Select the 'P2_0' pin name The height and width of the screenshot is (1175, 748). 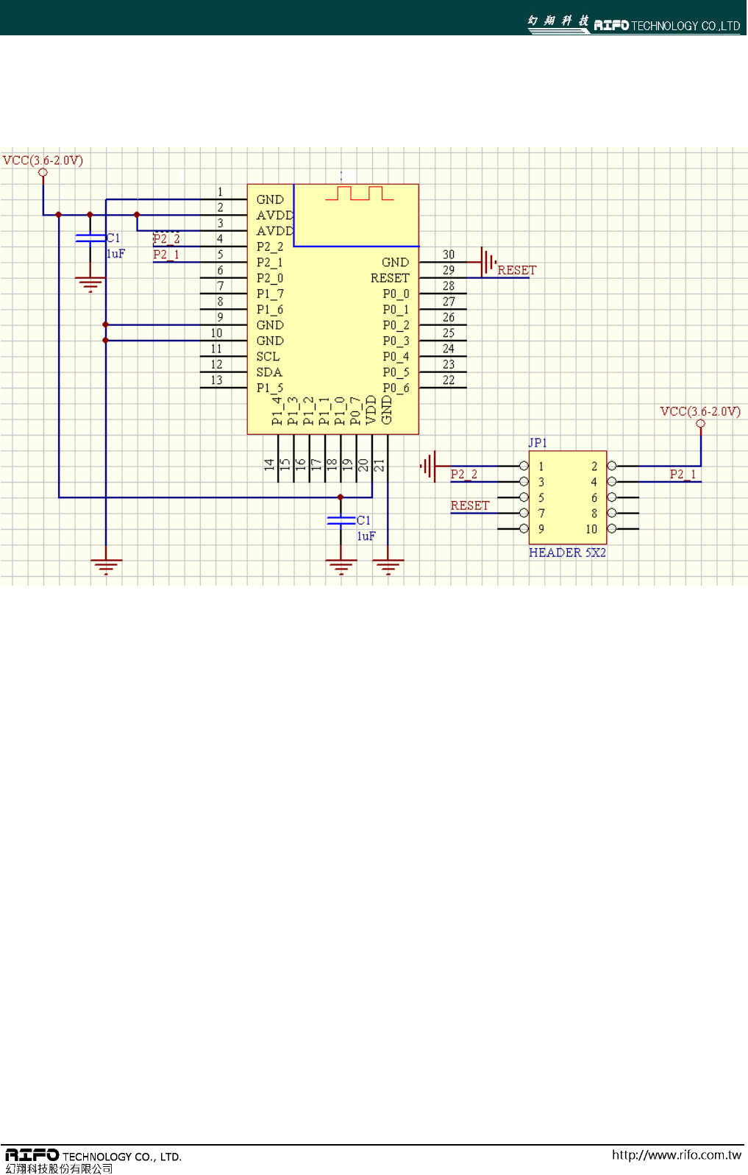[x=270, y=278]
